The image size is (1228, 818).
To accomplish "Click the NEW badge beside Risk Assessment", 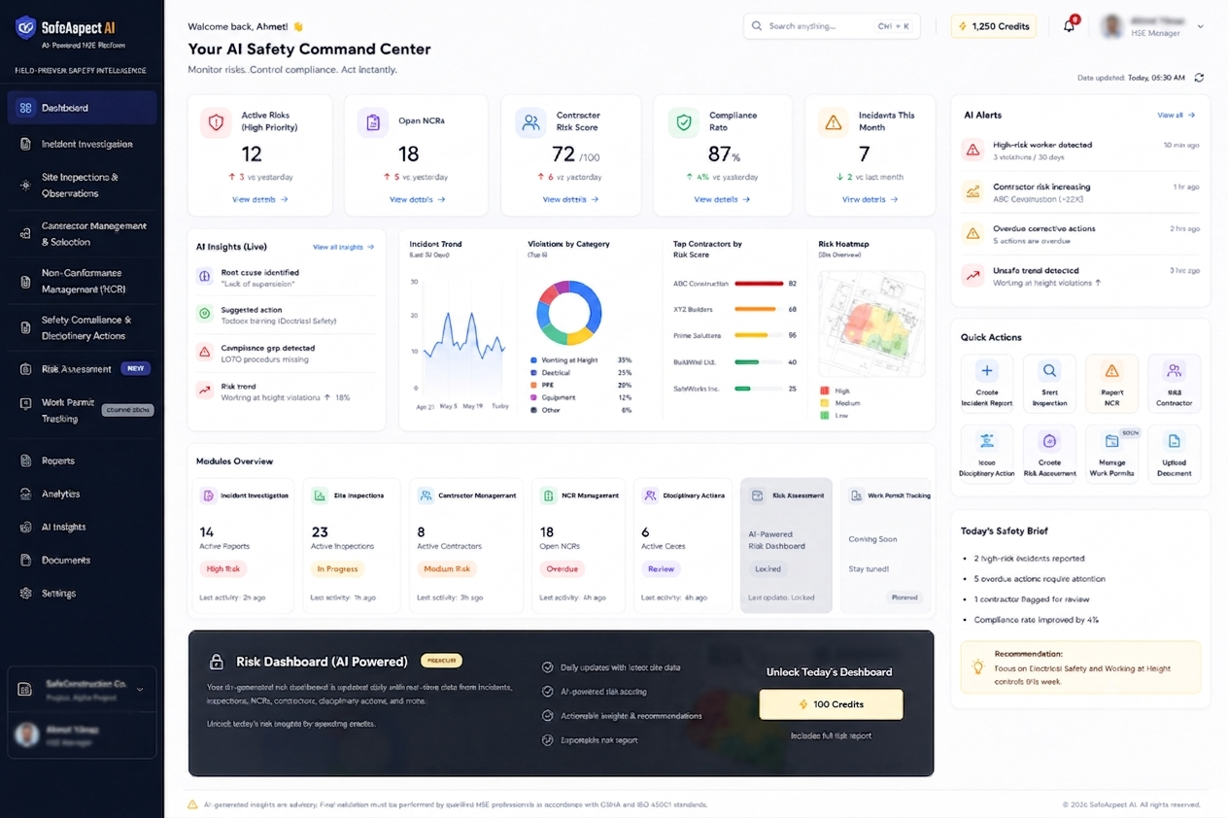I will tap(135, 369).
